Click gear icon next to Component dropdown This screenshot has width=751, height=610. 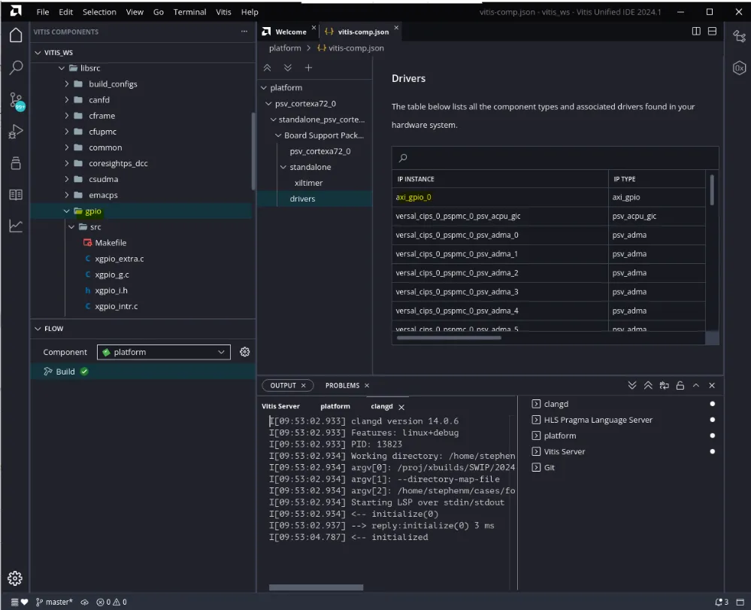[x=244, y=352]
